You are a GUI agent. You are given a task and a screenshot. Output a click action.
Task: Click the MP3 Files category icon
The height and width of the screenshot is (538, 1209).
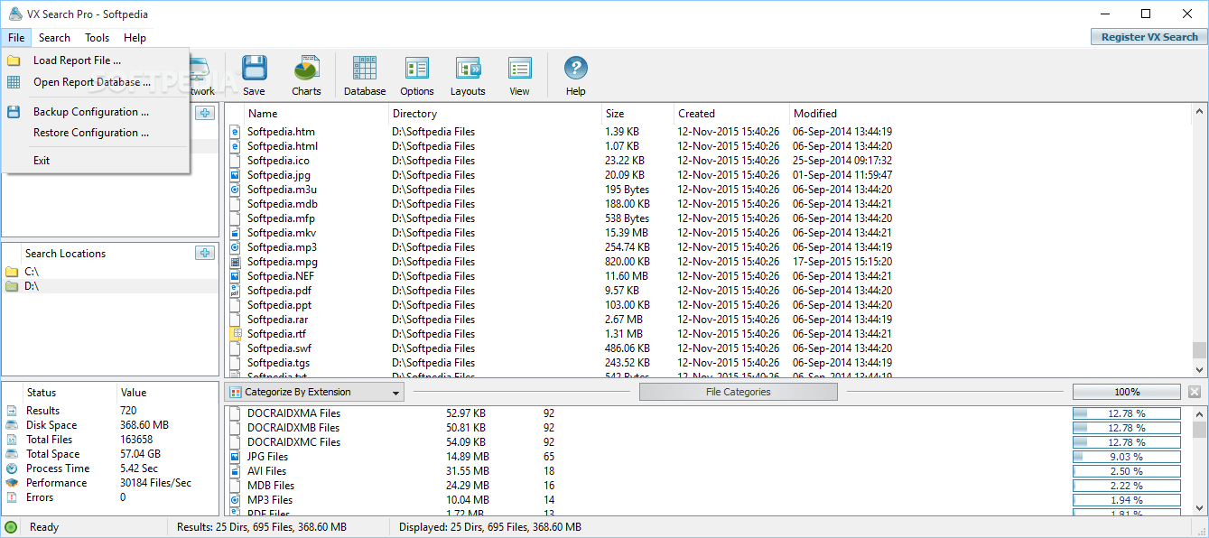pos(235,500)
